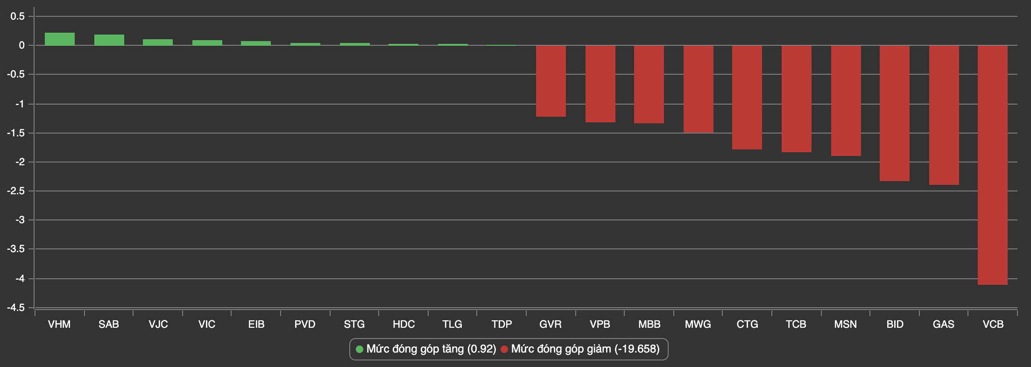The width and height of the screenshot is (1031, 367).
Task: Select the EIB green bar
Action: [x=256, y=43]
